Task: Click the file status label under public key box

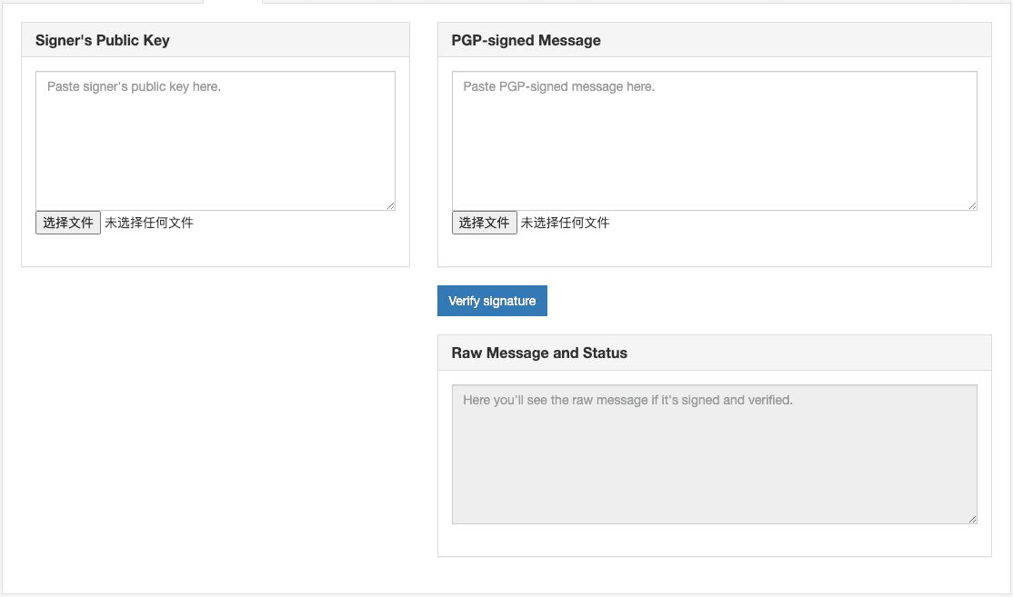Action: [x=149, y=223]
